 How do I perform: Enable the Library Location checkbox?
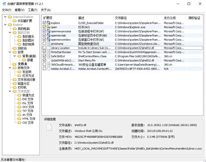click(x=44, y=48)
